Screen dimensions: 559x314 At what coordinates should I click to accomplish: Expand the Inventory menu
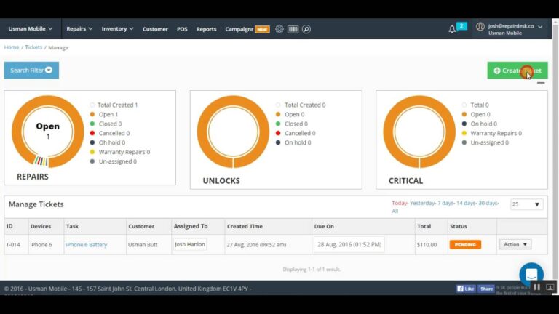point(117,29)
